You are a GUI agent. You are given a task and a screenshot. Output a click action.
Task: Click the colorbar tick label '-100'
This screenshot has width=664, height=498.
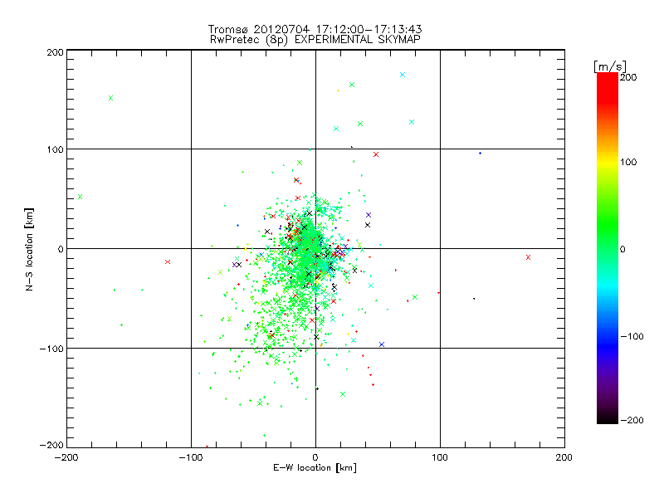pyautogui.click(x=632, y=336)
